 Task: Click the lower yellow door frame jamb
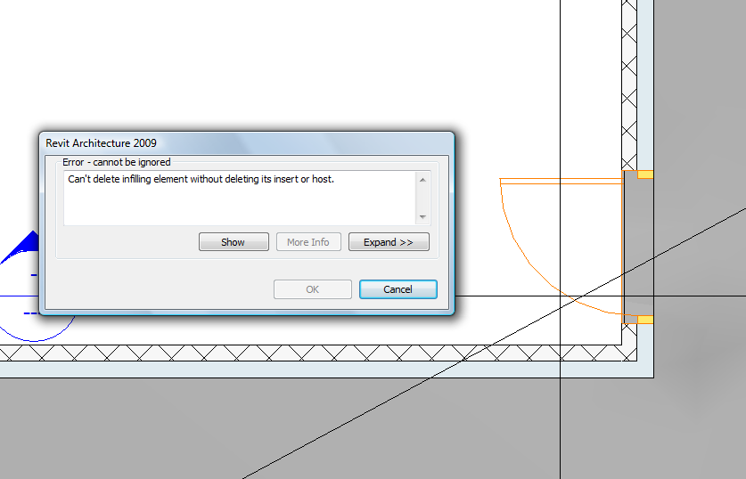(645, 320)
